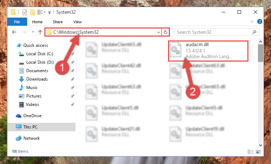271x164 pixels.
Task: Select the audacm.dll file
Action: pos(208,51)
